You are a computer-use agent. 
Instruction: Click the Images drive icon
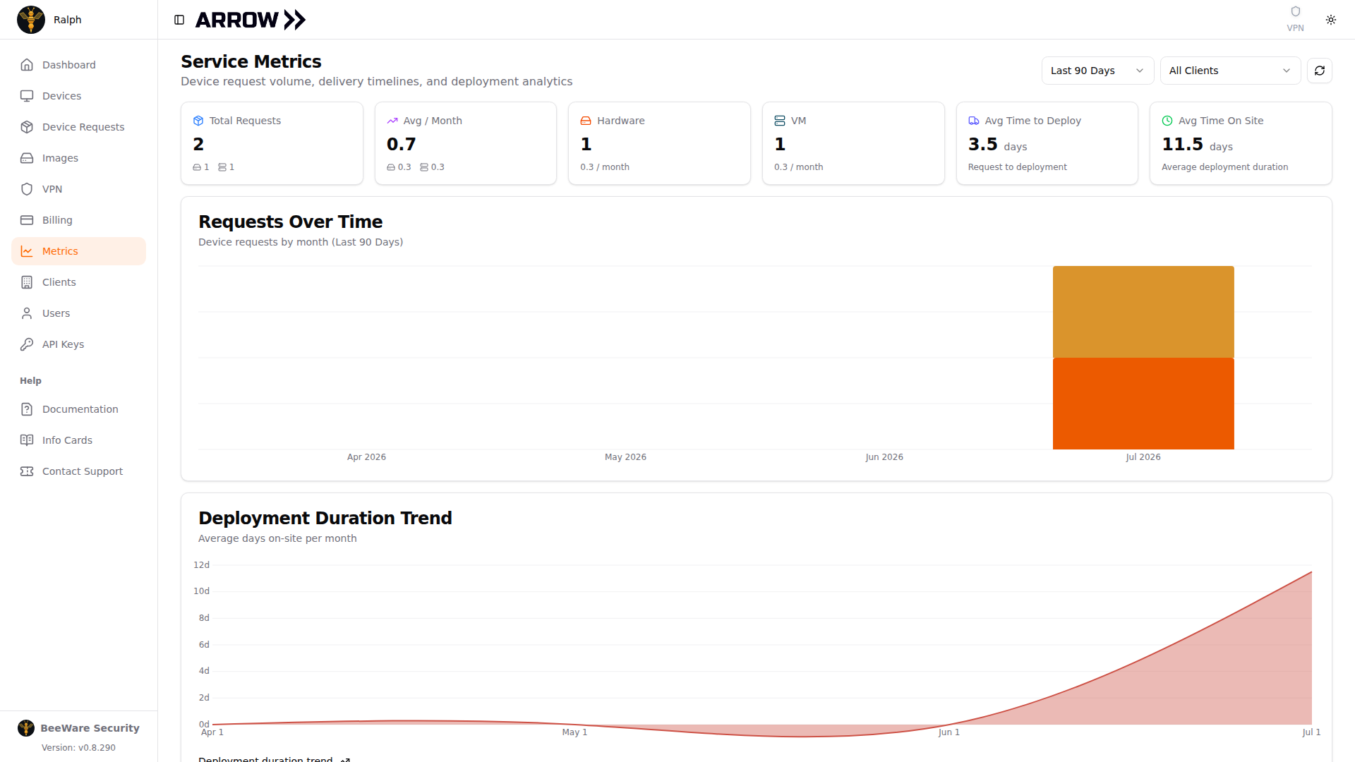pyautogui.click(x=27, y=158)
